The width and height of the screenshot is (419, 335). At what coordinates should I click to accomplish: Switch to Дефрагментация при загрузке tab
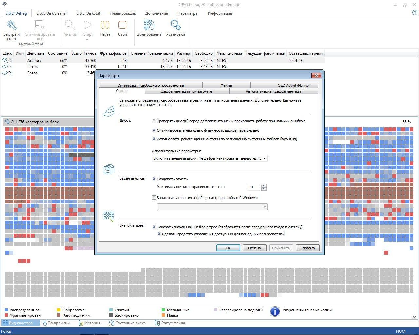coord(187,91)
